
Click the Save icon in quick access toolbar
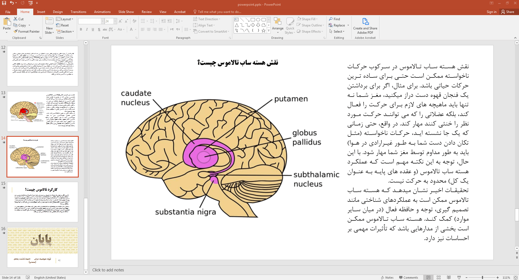4,3
